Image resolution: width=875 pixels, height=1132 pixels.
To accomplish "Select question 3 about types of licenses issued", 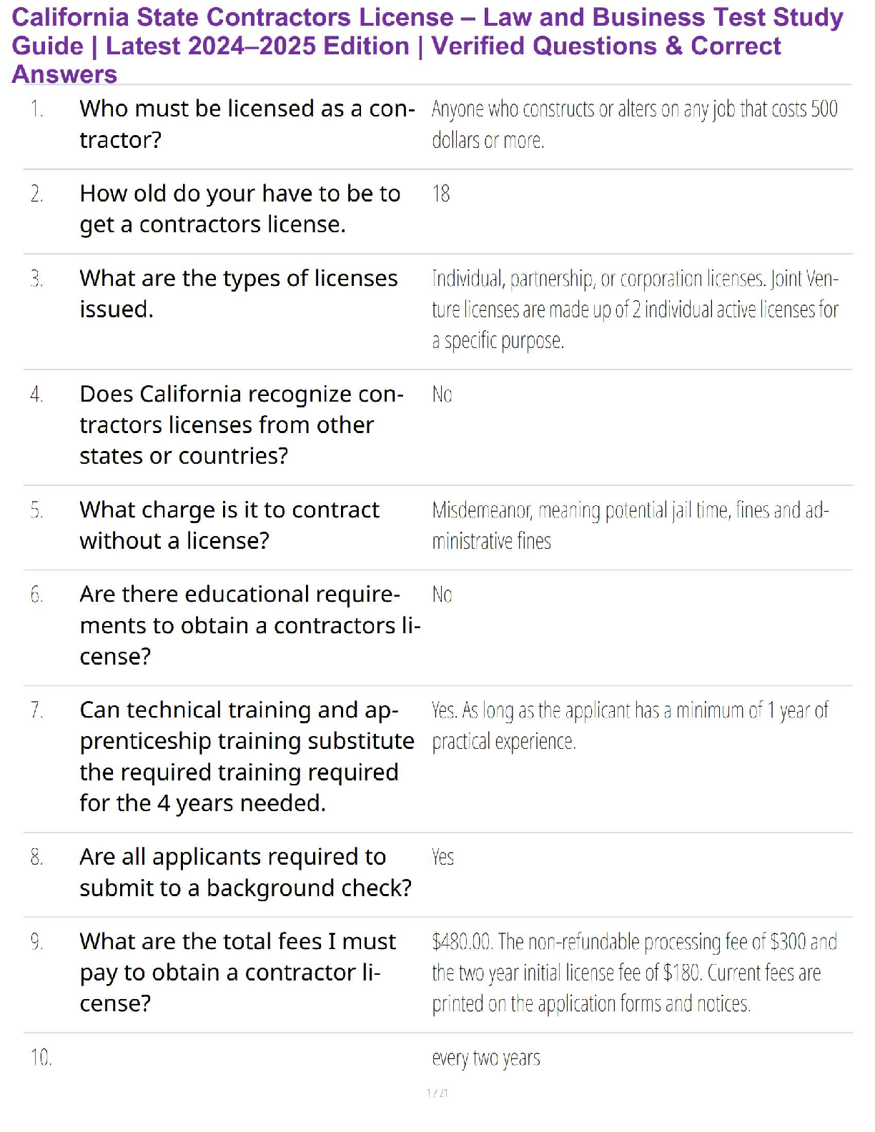I will point(239,294).
